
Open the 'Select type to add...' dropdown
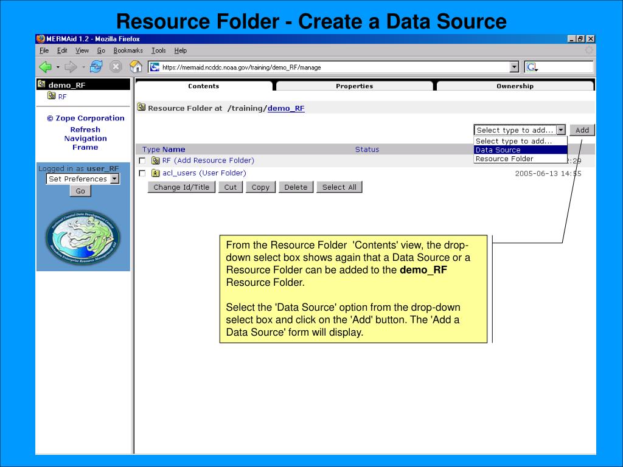click(520, 130)
